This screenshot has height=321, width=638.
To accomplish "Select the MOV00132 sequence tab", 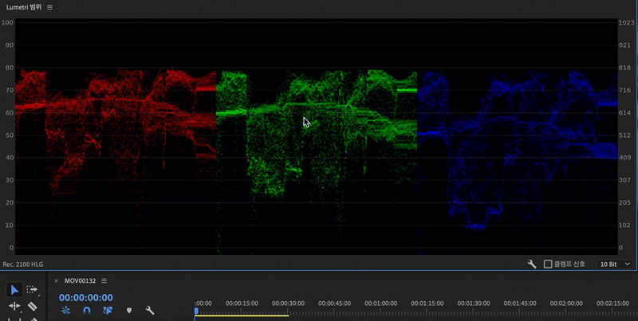I will [81, 281].
